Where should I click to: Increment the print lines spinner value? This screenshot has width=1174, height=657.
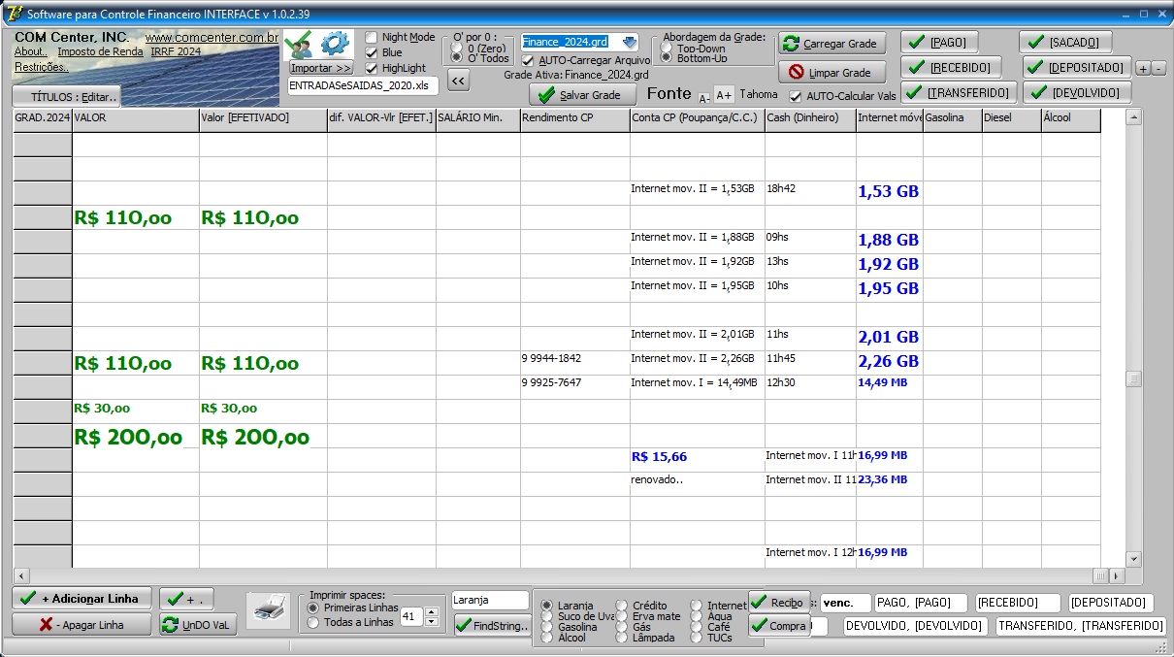point(432,611)
